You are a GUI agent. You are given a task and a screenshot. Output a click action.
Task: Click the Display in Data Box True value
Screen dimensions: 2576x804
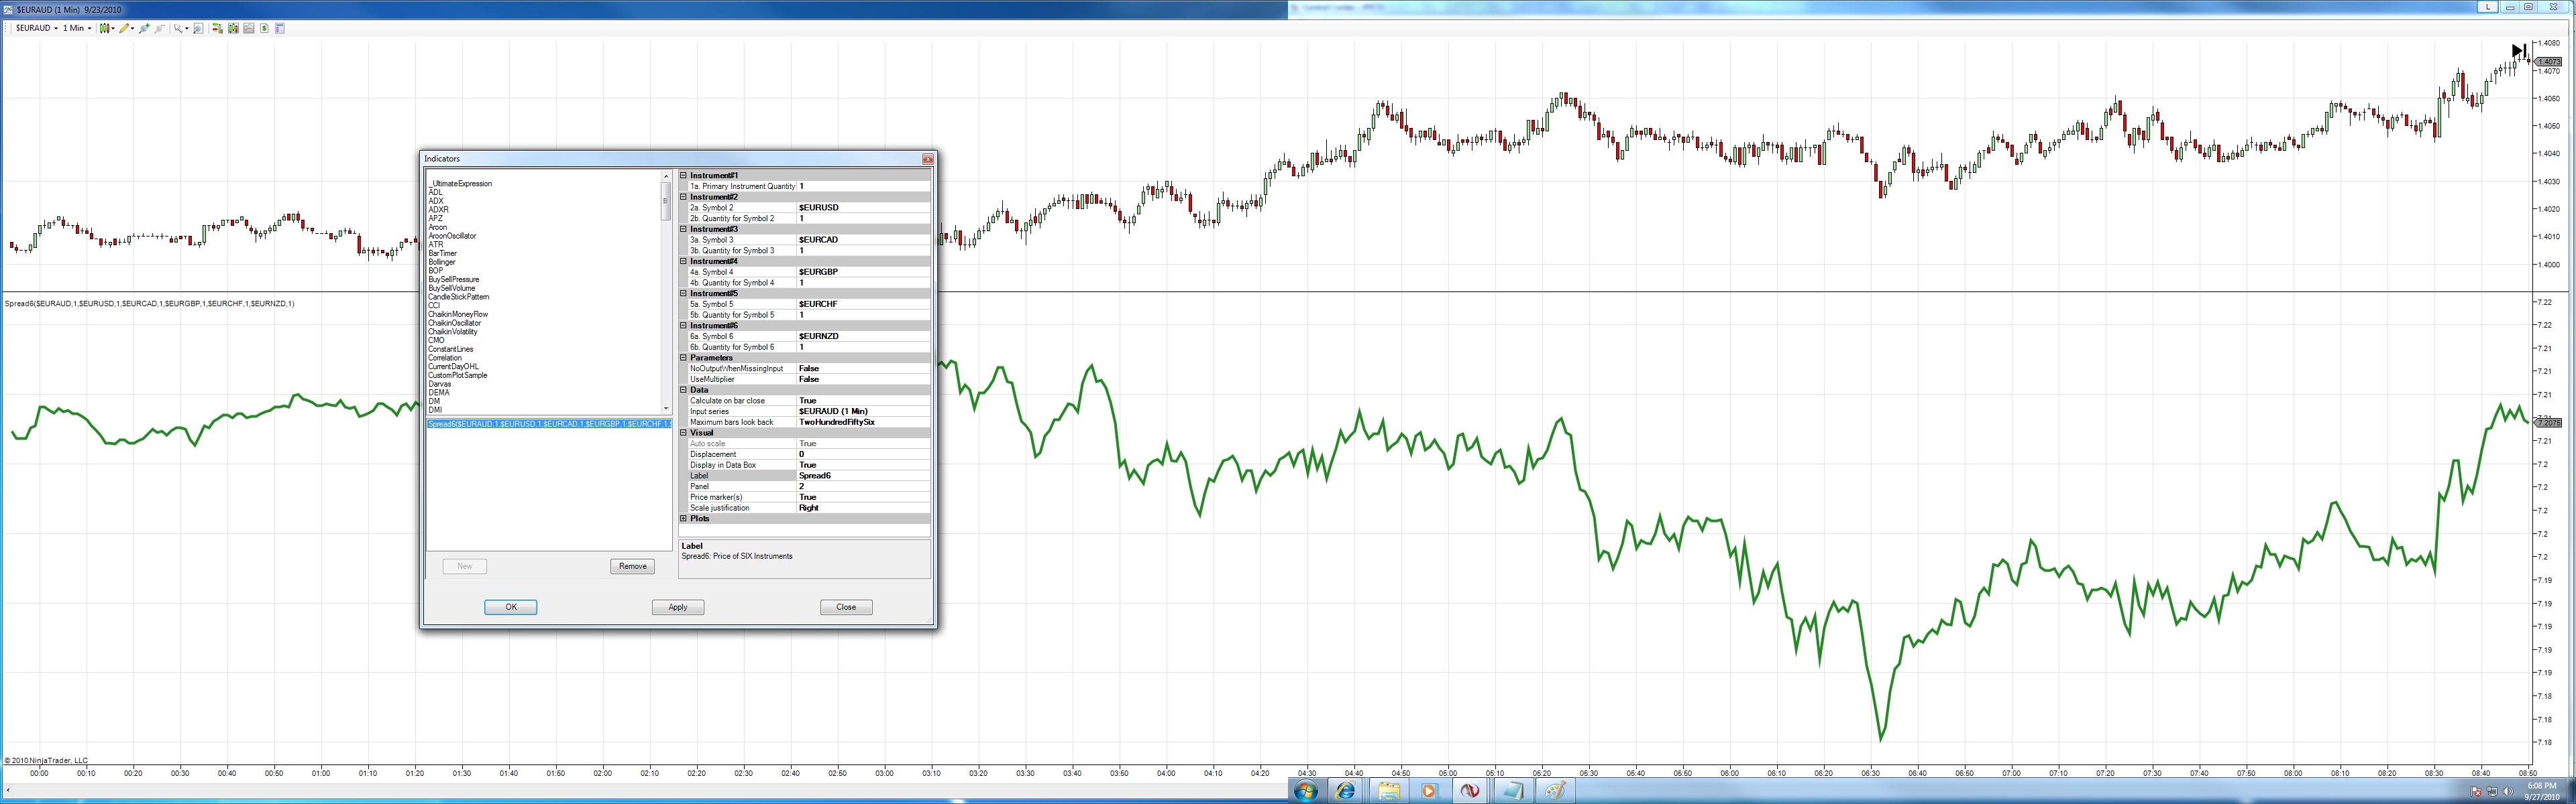pyautogui.click(x=864, y=466)
